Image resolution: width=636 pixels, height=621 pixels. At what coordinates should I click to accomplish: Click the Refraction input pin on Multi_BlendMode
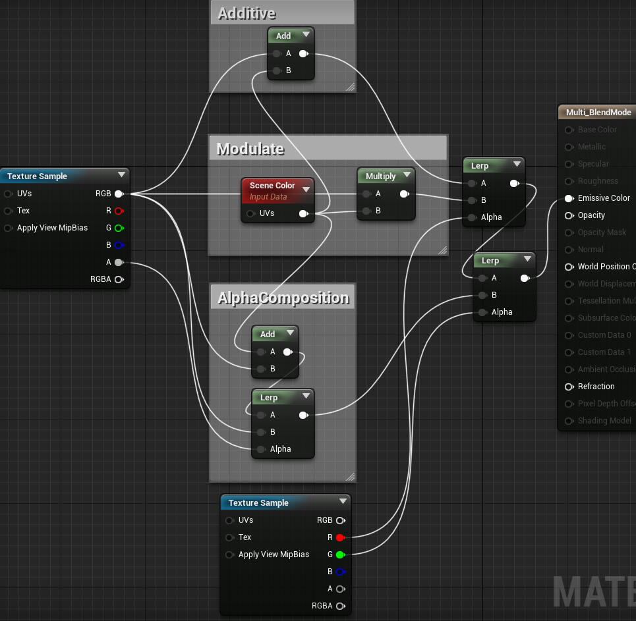[x=569, y=387]
